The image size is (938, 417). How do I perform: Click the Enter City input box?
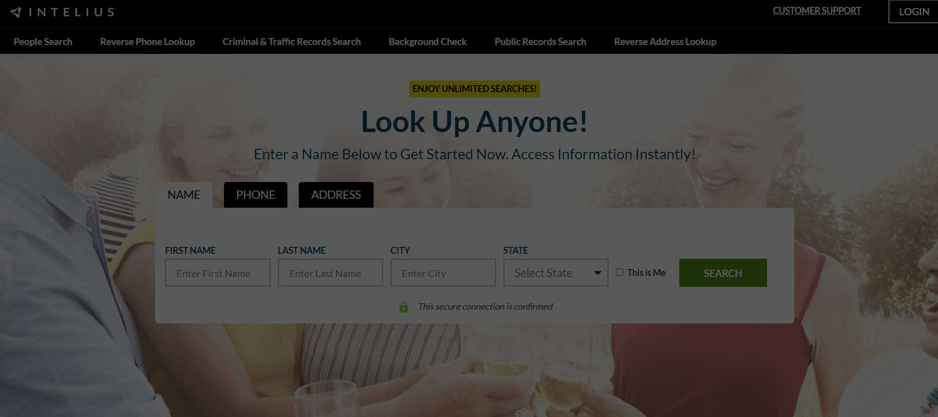(x=442, y=273)
